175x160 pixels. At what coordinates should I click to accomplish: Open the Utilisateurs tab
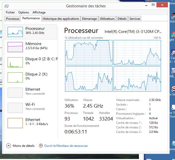(x=107, y=19)
